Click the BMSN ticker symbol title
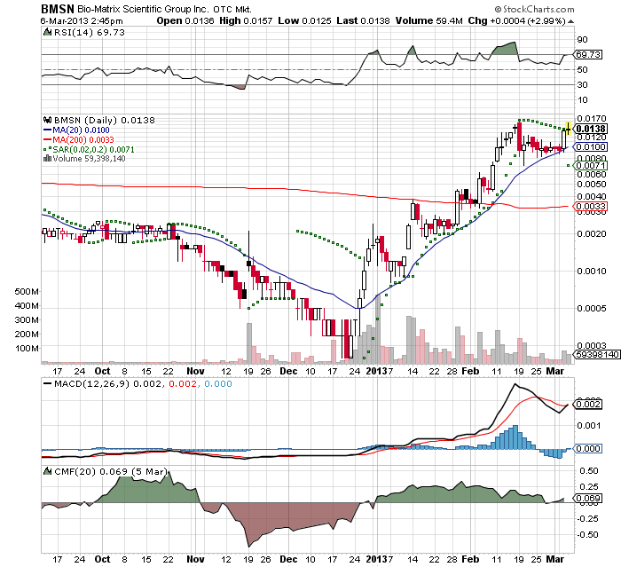The image size is (621, 567). (x=58, y=9)
